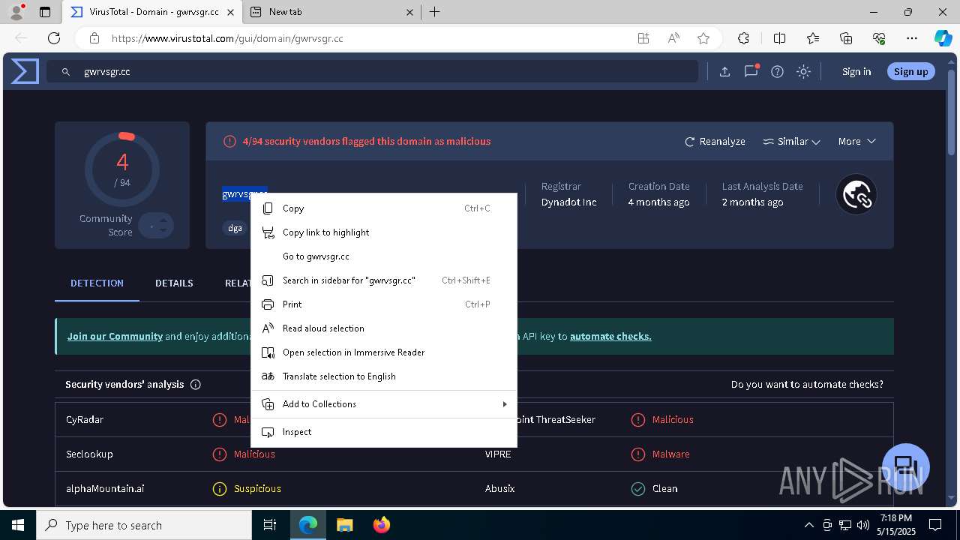Choose Inspect from the context menu
The width and height of the screenshot is (960, 540).
click(383, 432)
